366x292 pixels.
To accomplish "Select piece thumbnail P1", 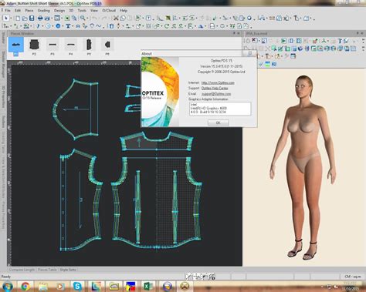I will pyautogui.click(x=15, y=46).
